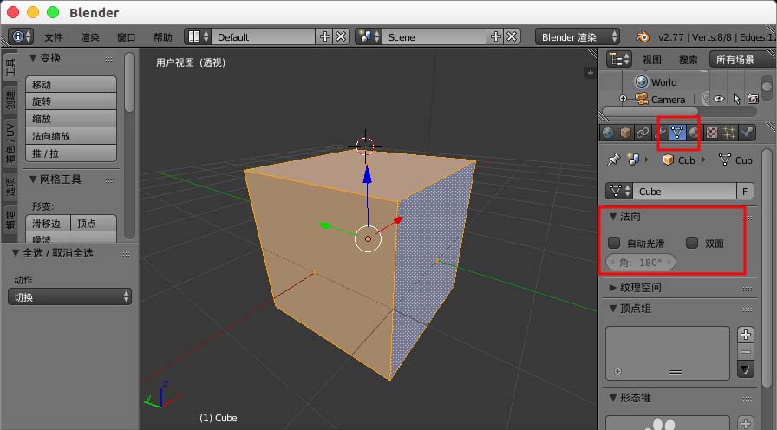The height and width of the screenshot is (430, 777).
Task: Click the 推 / 拉 button
Action: tap(71, 153)
